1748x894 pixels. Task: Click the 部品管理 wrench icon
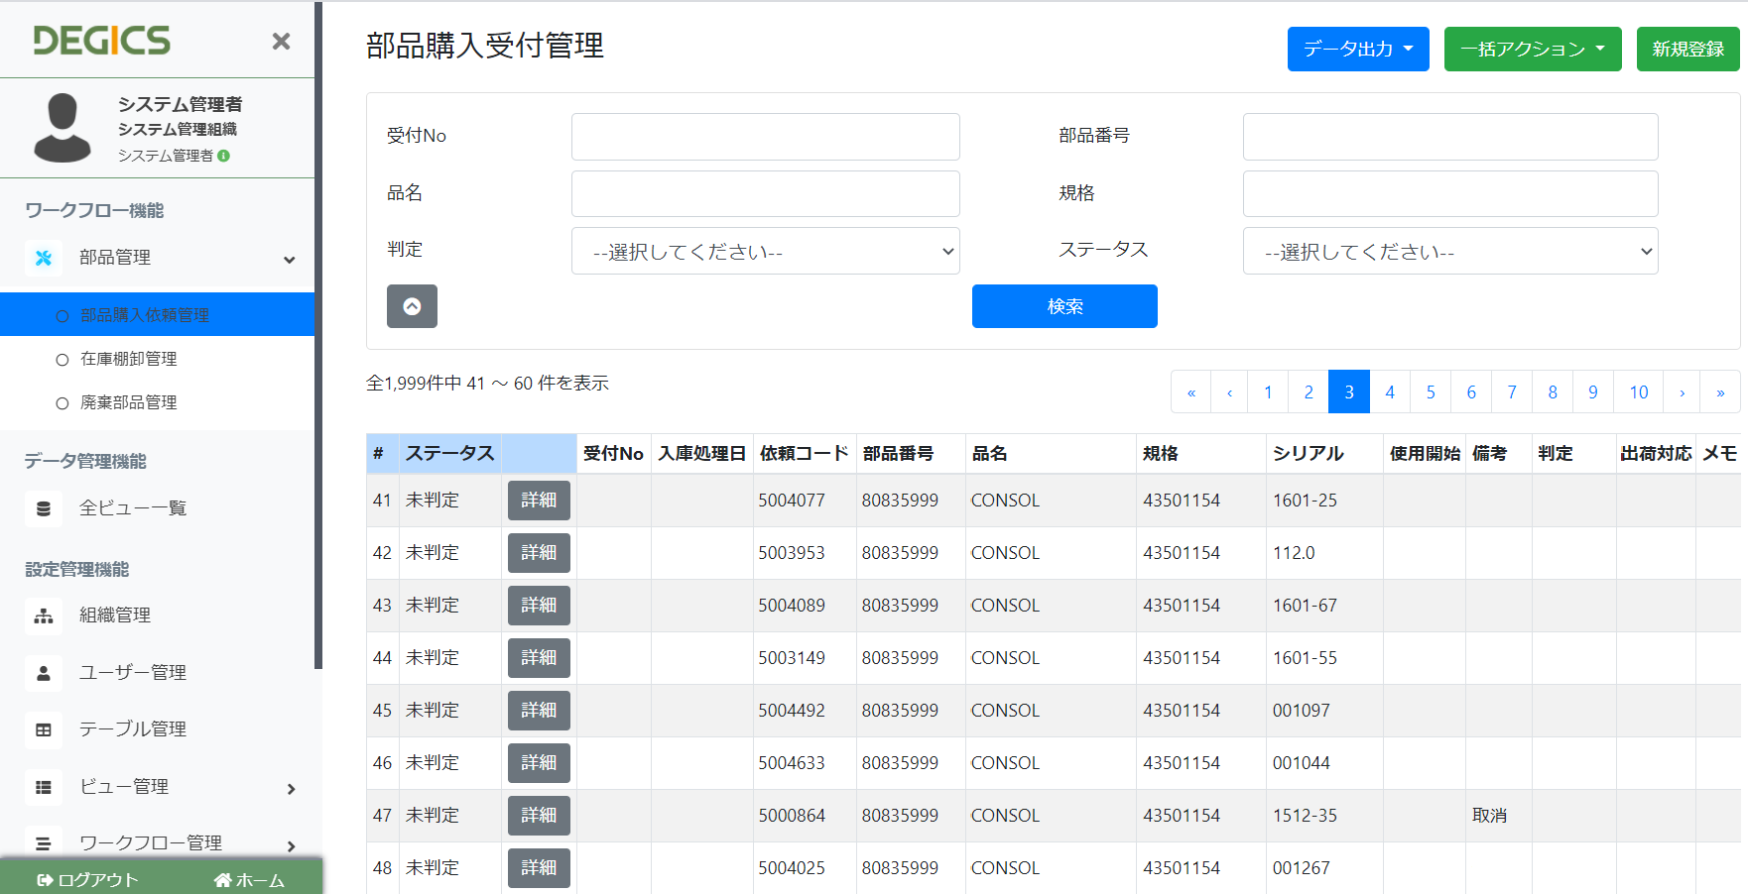pyautogui.click(x=44, y=258)
